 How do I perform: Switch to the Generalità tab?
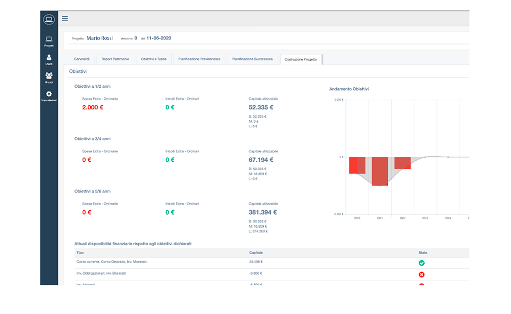tap(81, 59)
